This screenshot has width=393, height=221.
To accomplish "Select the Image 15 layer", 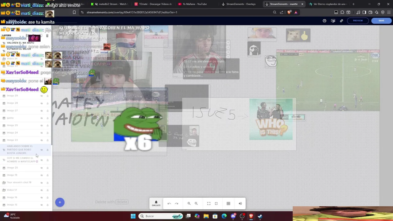I will coord(25,205).
